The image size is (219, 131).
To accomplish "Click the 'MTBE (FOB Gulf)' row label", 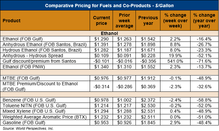I will (18, 78).
